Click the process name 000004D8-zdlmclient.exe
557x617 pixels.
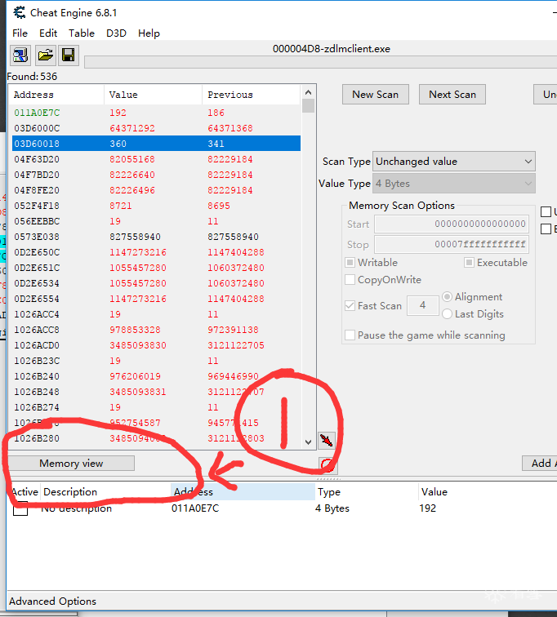click(332, 49)
